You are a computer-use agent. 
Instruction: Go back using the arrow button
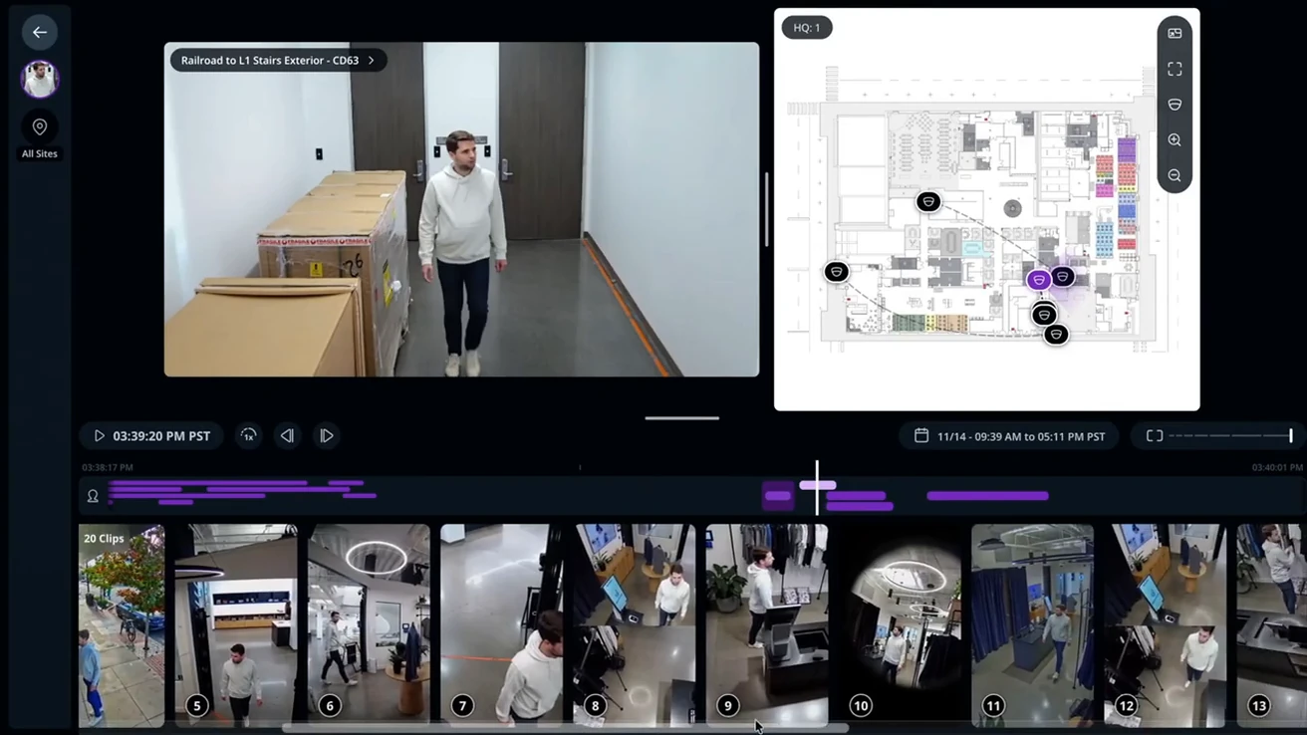(40, 32)
